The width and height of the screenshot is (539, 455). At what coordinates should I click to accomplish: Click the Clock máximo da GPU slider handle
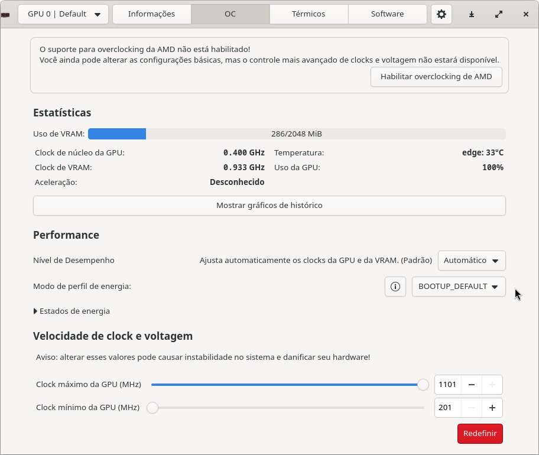click(423, 385)
